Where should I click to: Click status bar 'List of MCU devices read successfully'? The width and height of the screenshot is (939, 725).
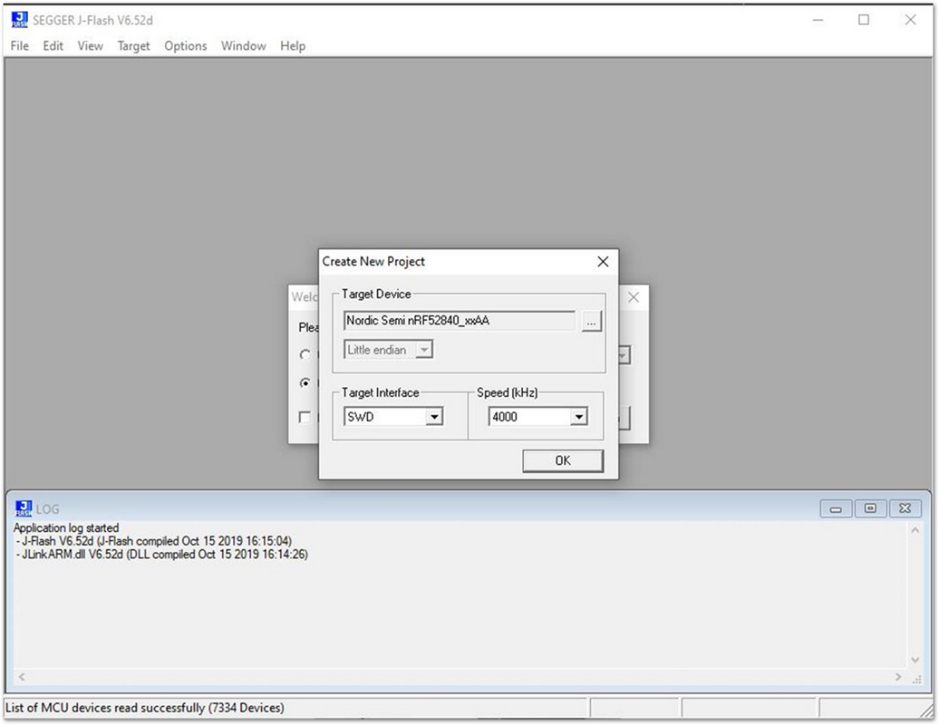[x=144, y=708]
